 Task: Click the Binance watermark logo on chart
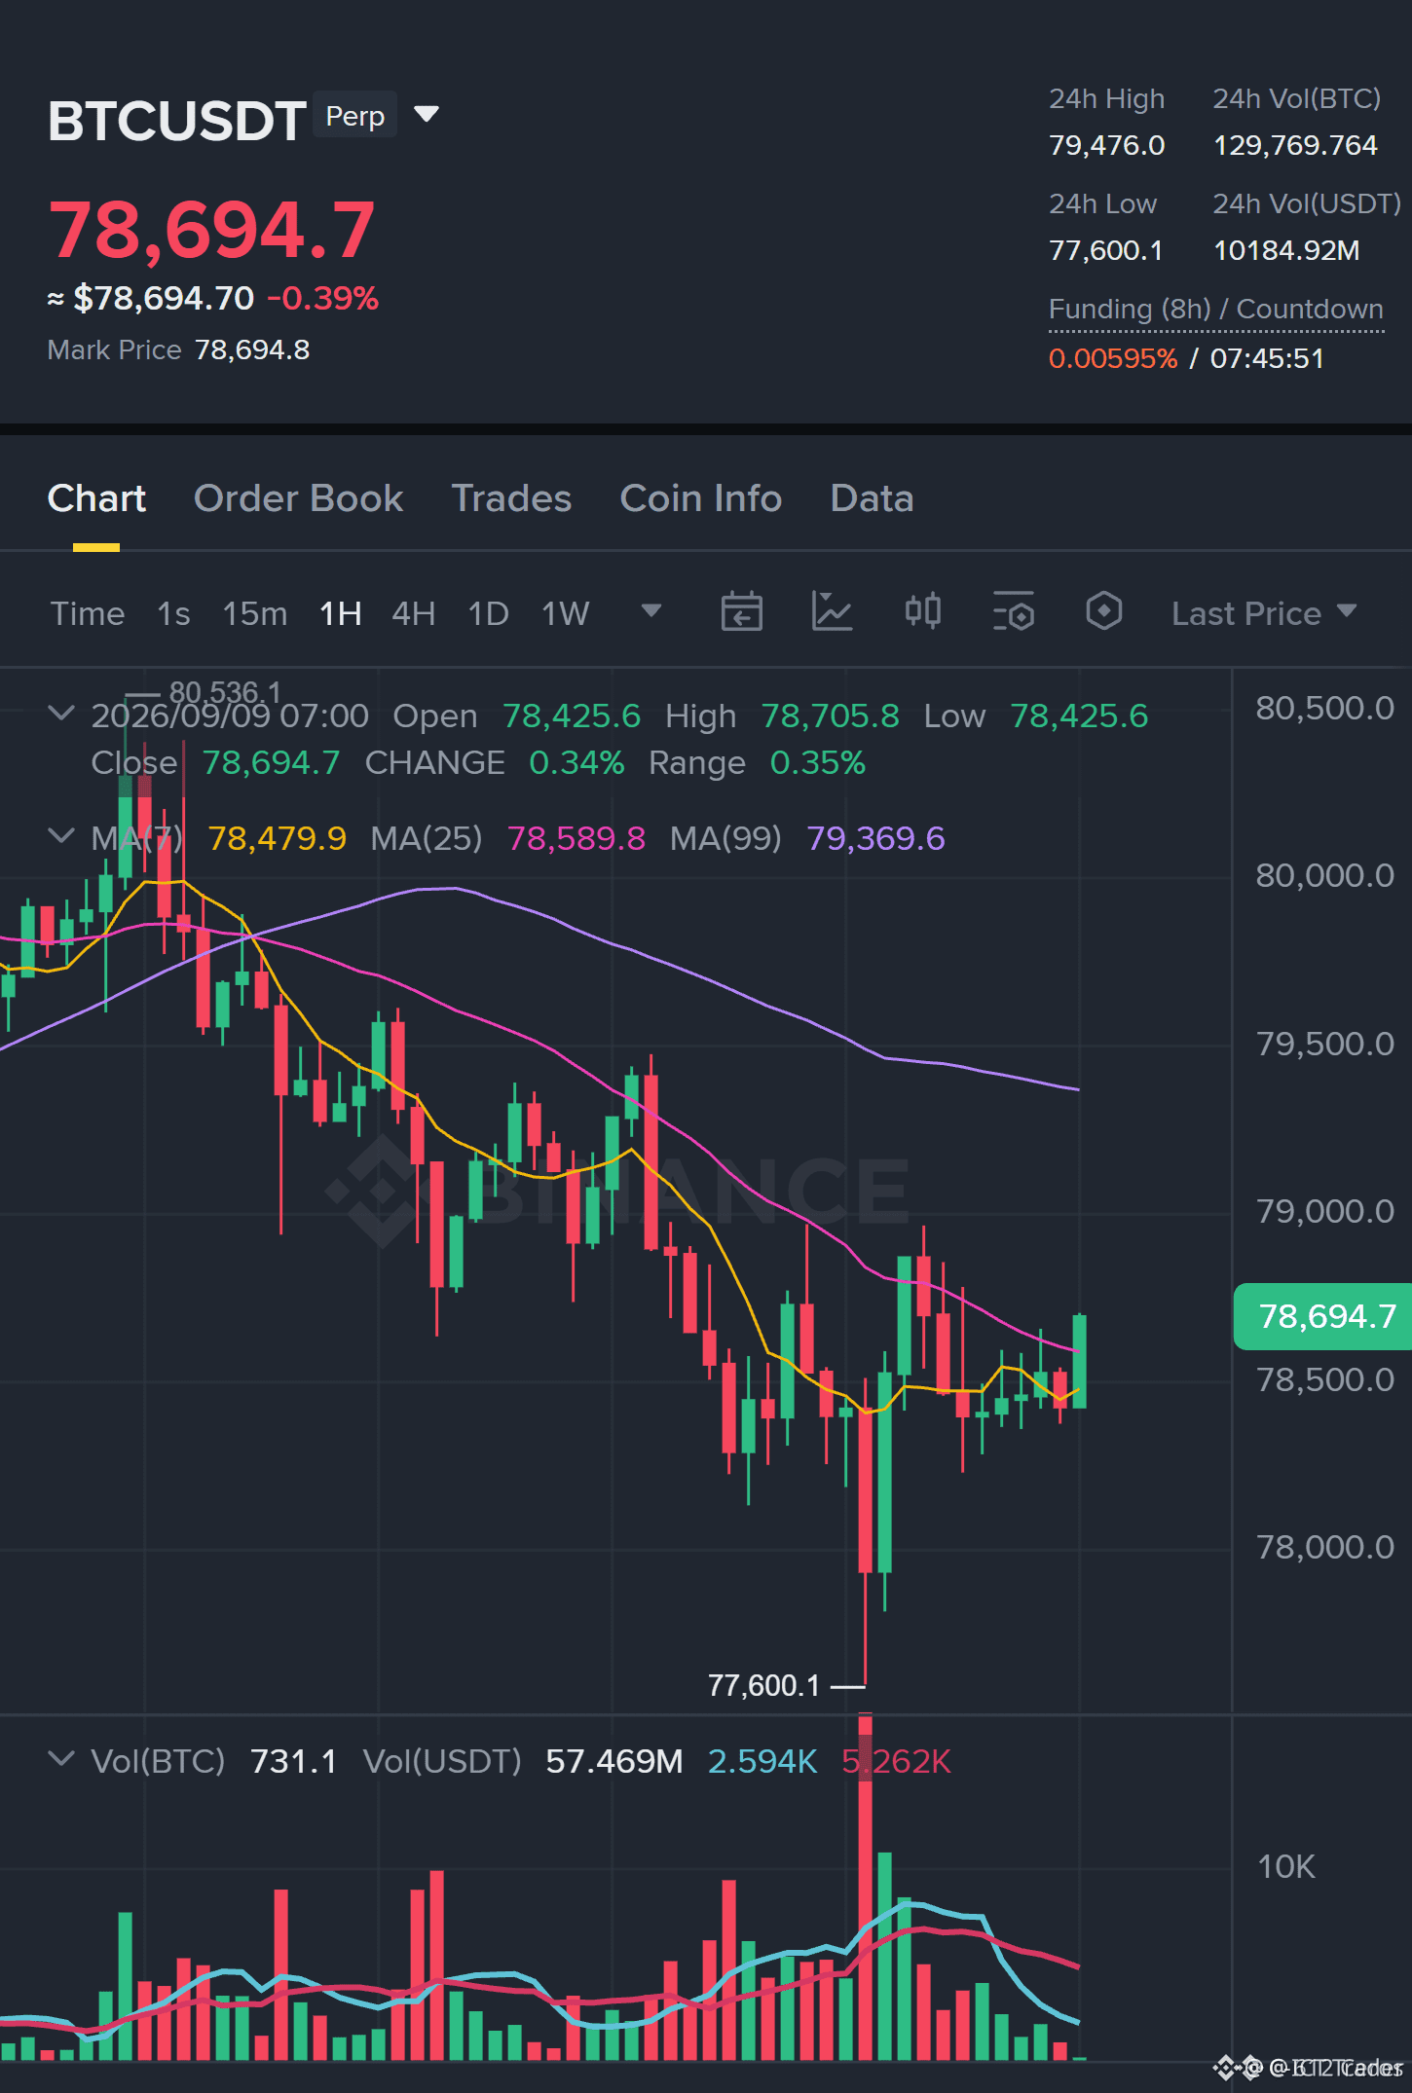coord(616,1190)
